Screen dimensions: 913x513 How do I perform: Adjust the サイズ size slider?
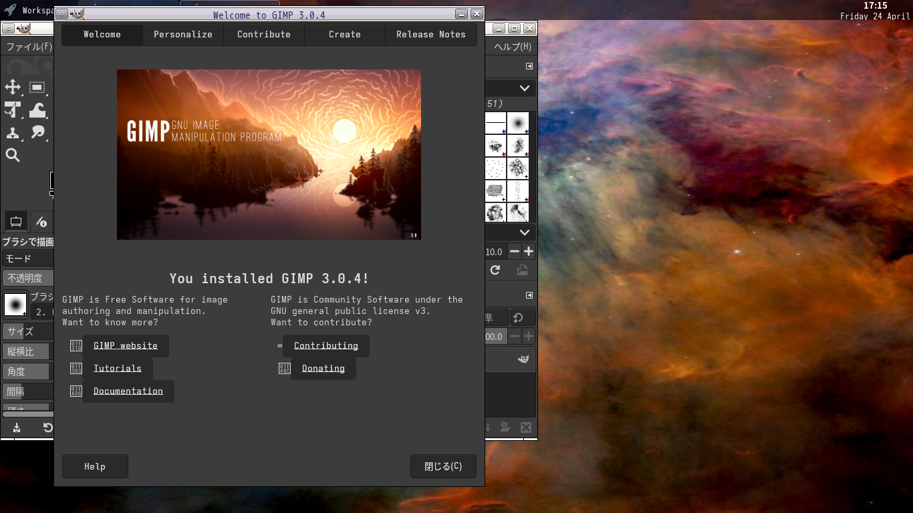(28, 331)
